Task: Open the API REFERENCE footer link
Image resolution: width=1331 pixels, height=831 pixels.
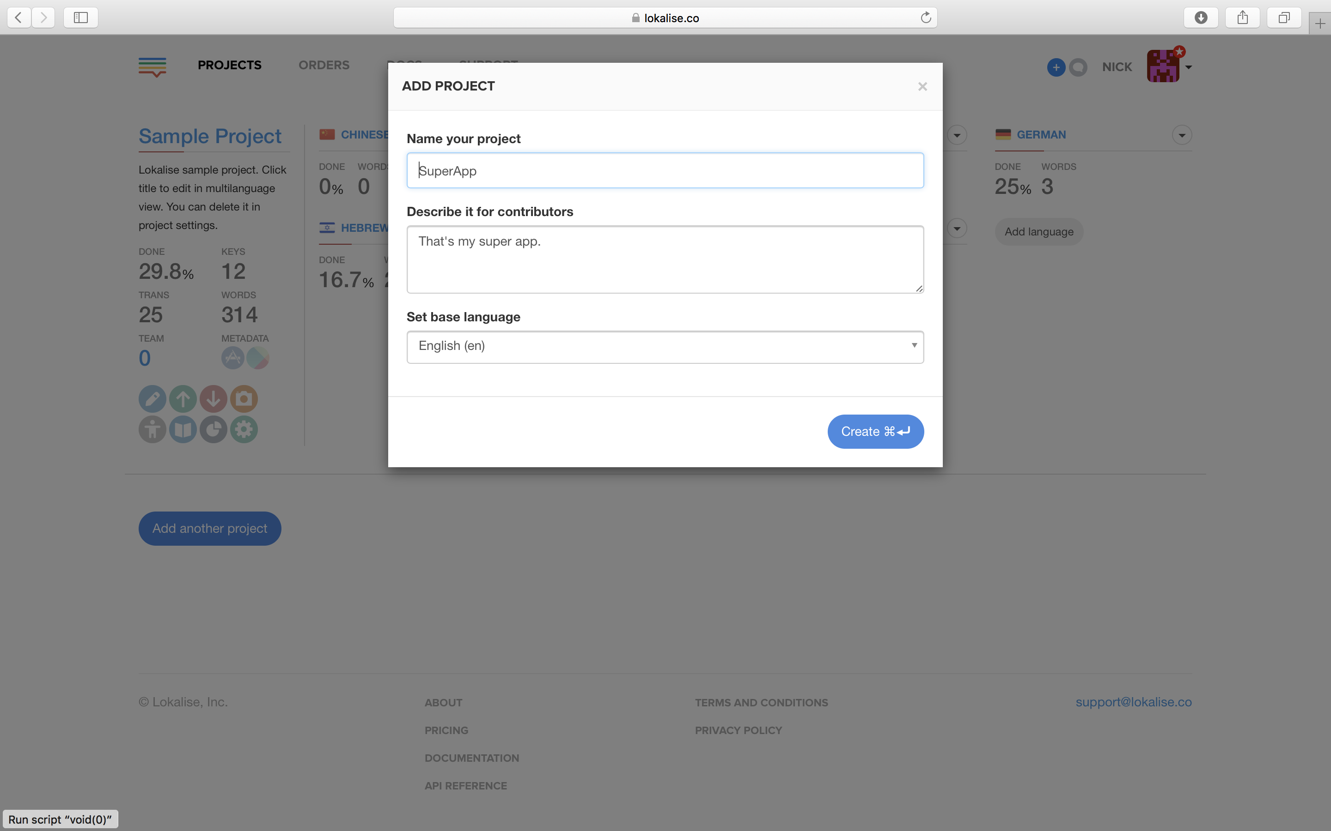Action: (465, 786)
